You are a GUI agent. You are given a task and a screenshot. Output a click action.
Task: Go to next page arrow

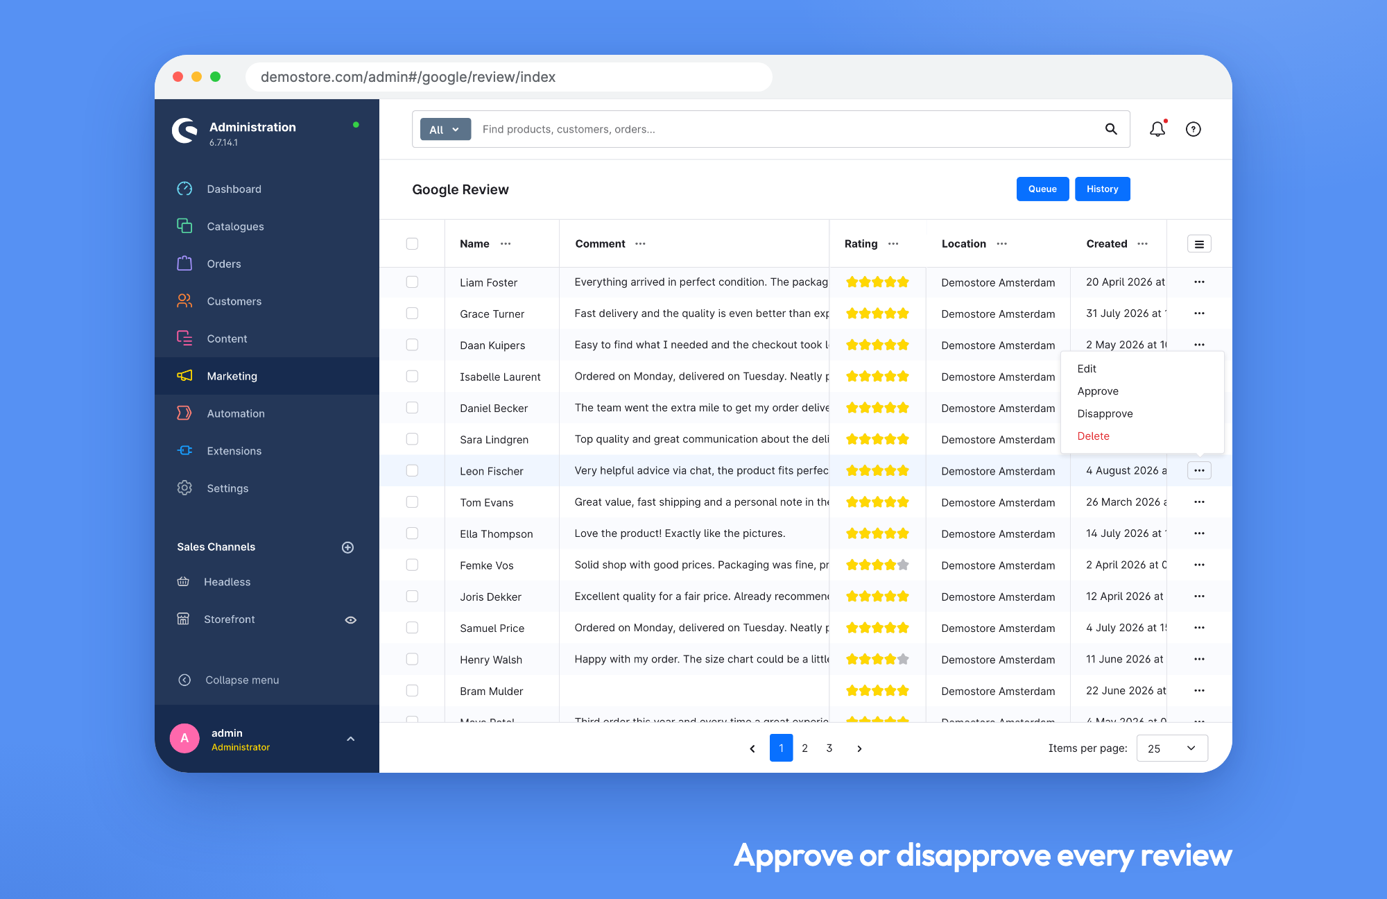click(x=859, y=749)
